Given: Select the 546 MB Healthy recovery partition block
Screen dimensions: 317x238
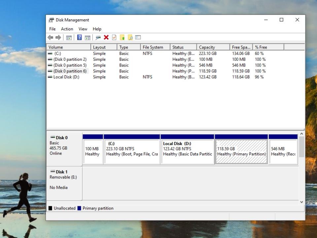Looking at the screenshot, I should click(283, 149).
